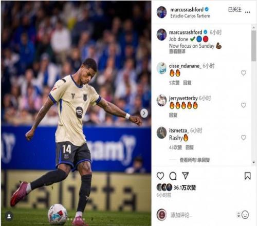Share the post via paper plane icon

(x=186, y=176)
